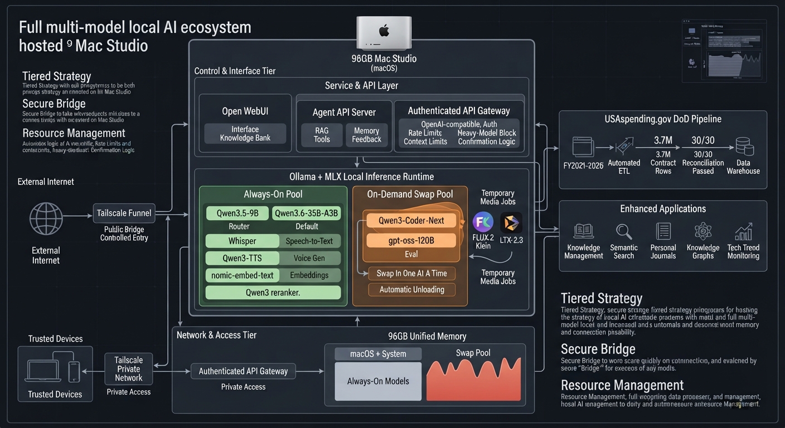Image resolution: width=785 pixels, height=428 pixels.
Task: Click the Control & Interface Tier label
Action: point(235,71)
